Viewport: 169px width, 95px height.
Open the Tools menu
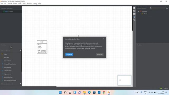pyautogui.click(x=20, y=4)
